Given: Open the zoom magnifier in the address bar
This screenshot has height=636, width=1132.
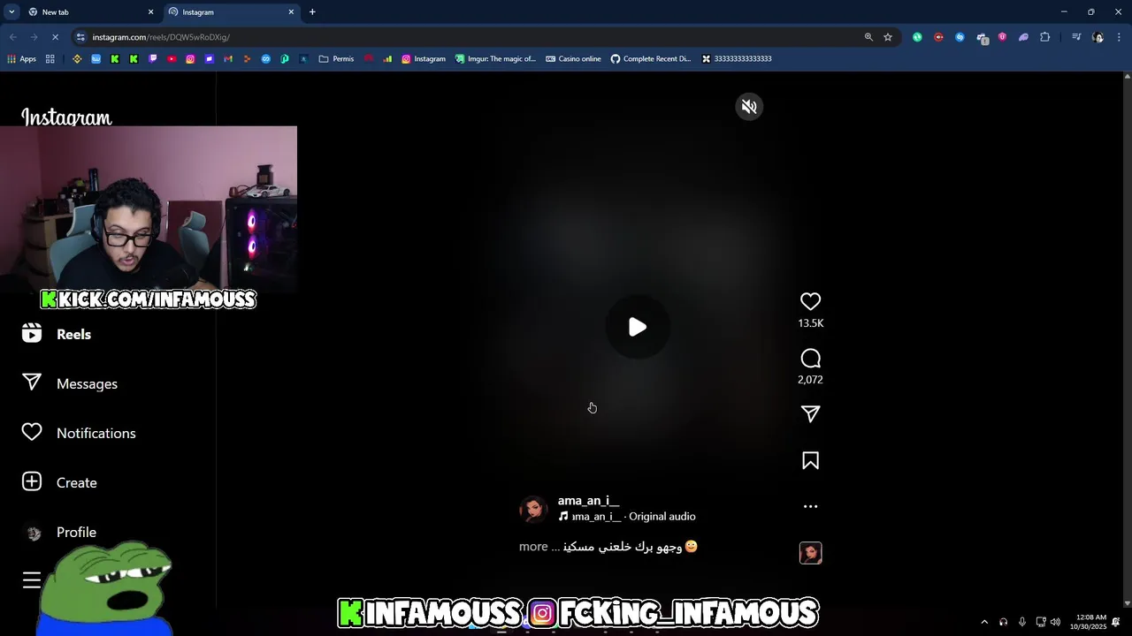Looking at the screenshot, I should [868, 37].
